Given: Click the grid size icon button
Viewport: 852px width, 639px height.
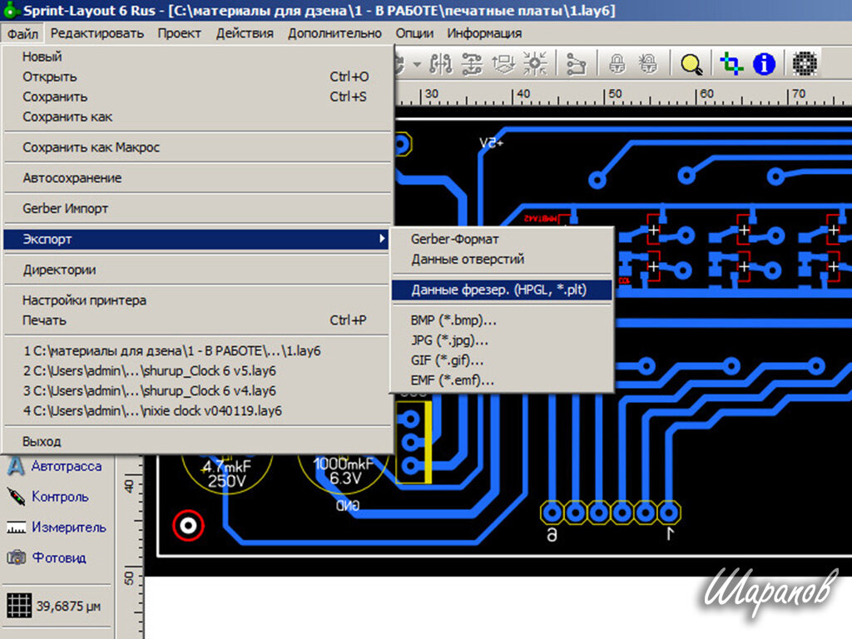Looking at the screenshot, I should pos(19,606).
